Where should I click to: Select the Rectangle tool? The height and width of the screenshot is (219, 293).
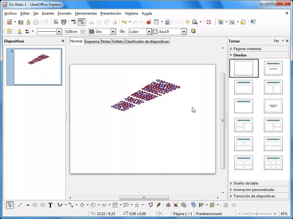pyautogui.click(x=35, y=205)
